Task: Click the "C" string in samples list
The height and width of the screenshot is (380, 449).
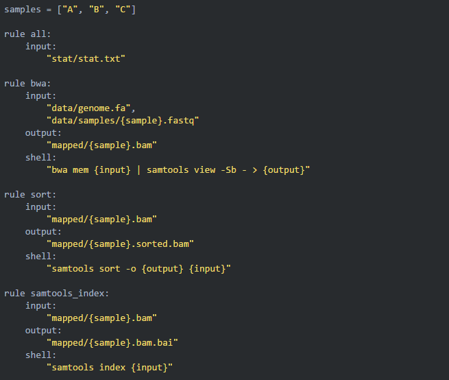Action: [123, 10]
